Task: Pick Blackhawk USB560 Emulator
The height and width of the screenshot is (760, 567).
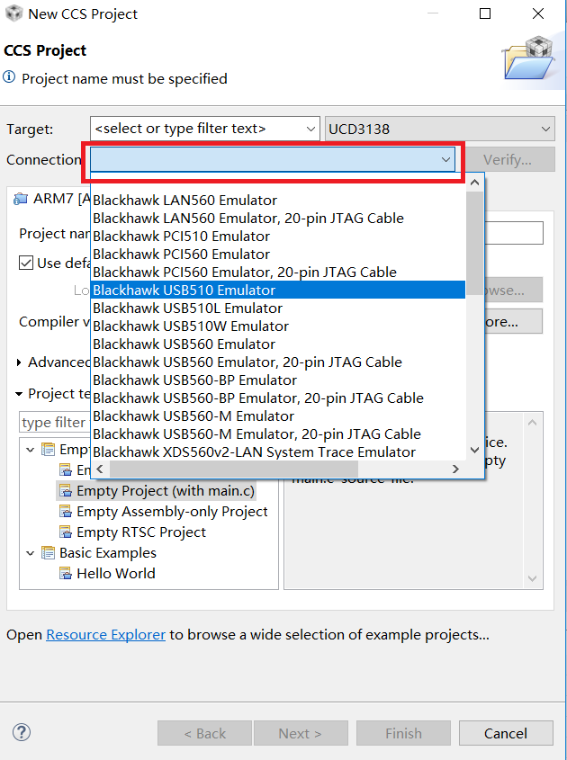Action: [x=278, y=344]
